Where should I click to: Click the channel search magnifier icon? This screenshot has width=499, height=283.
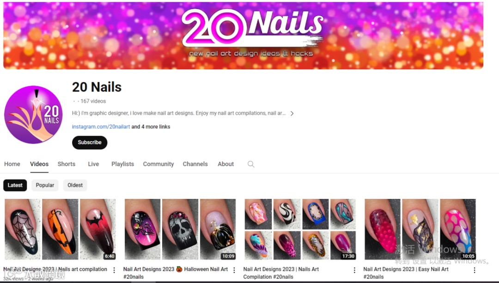coord(251,164)
